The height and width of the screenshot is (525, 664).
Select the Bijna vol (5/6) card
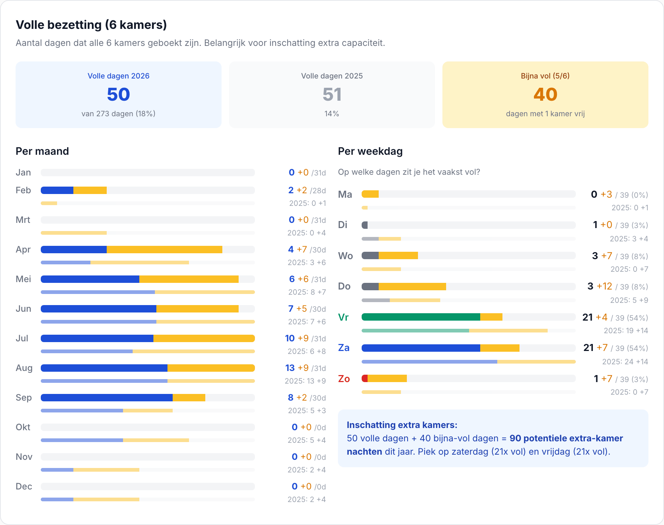click(545, 95)
